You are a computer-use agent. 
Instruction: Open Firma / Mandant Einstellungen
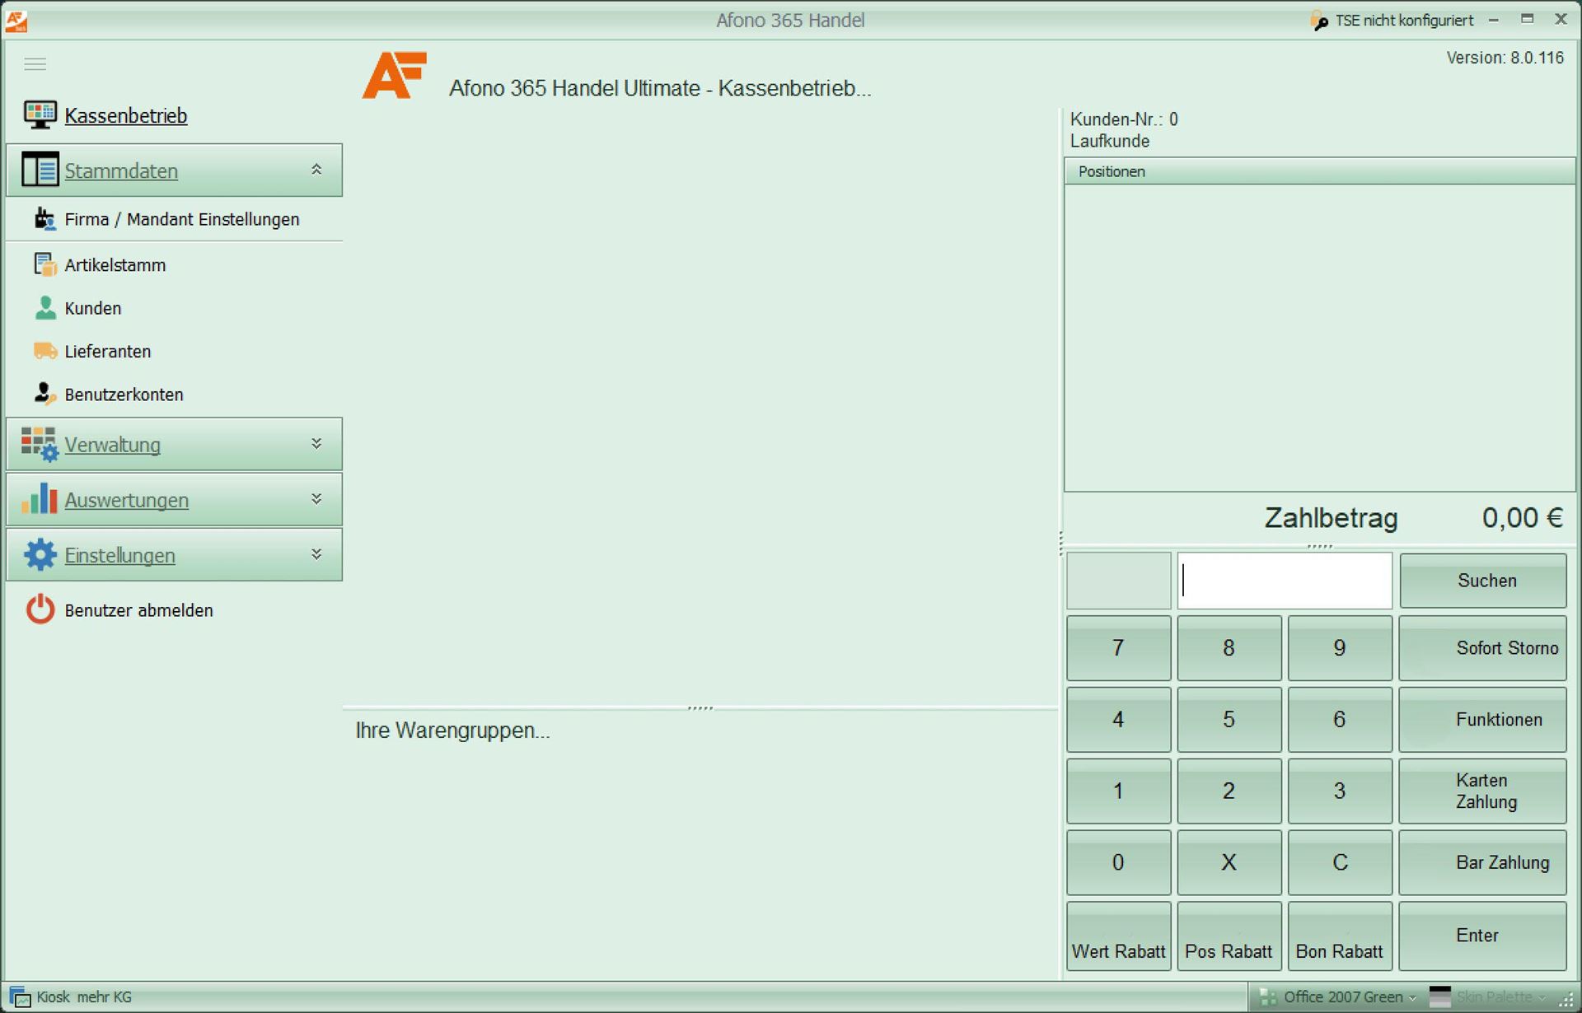coord(182,219)
